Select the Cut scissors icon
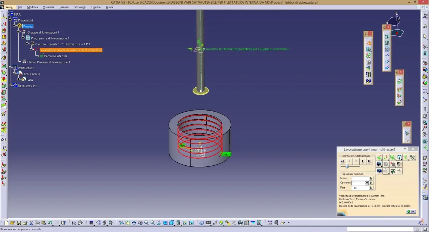429x232 pixels. pos(31,223)
